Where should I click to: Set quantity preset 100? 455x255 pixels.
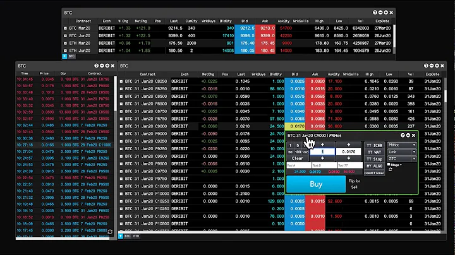coord(298,152)
